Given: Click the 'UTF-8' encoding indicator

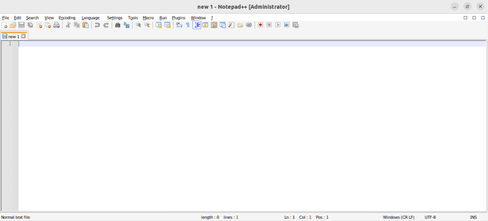Looking at the screenshot, I should click(x=430, y=217).
